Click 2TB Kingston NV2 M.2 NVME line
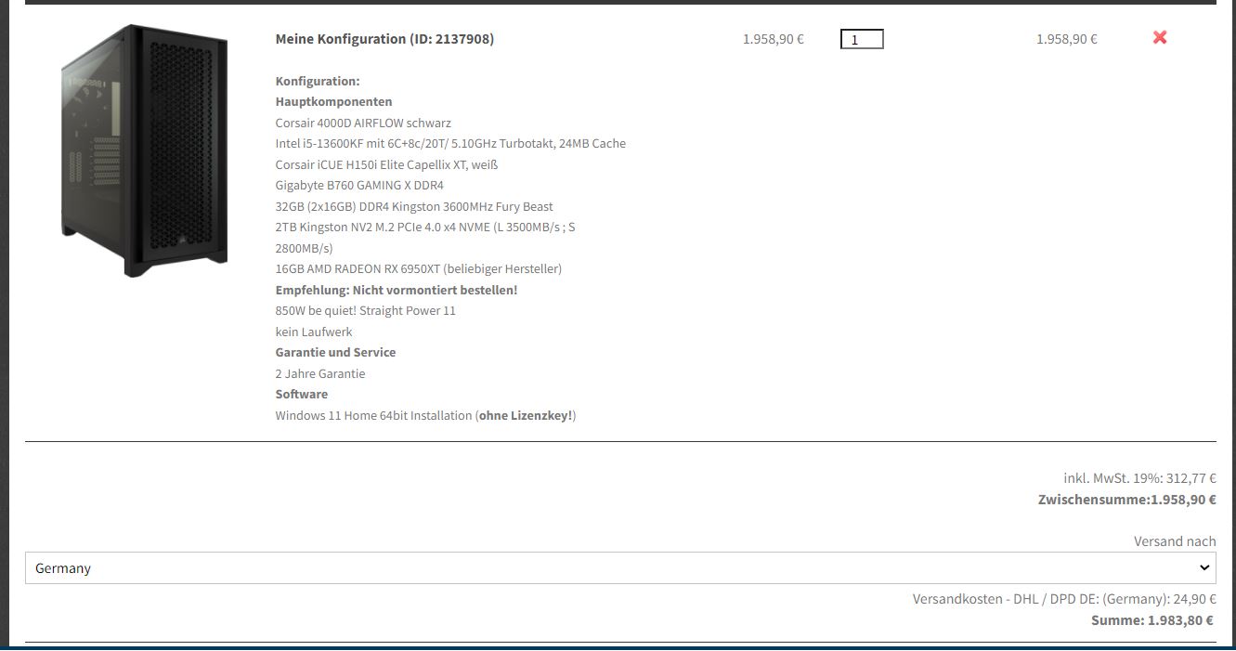Image resolution: width=1236 pixels, height=651 pixels. (425, 238)
